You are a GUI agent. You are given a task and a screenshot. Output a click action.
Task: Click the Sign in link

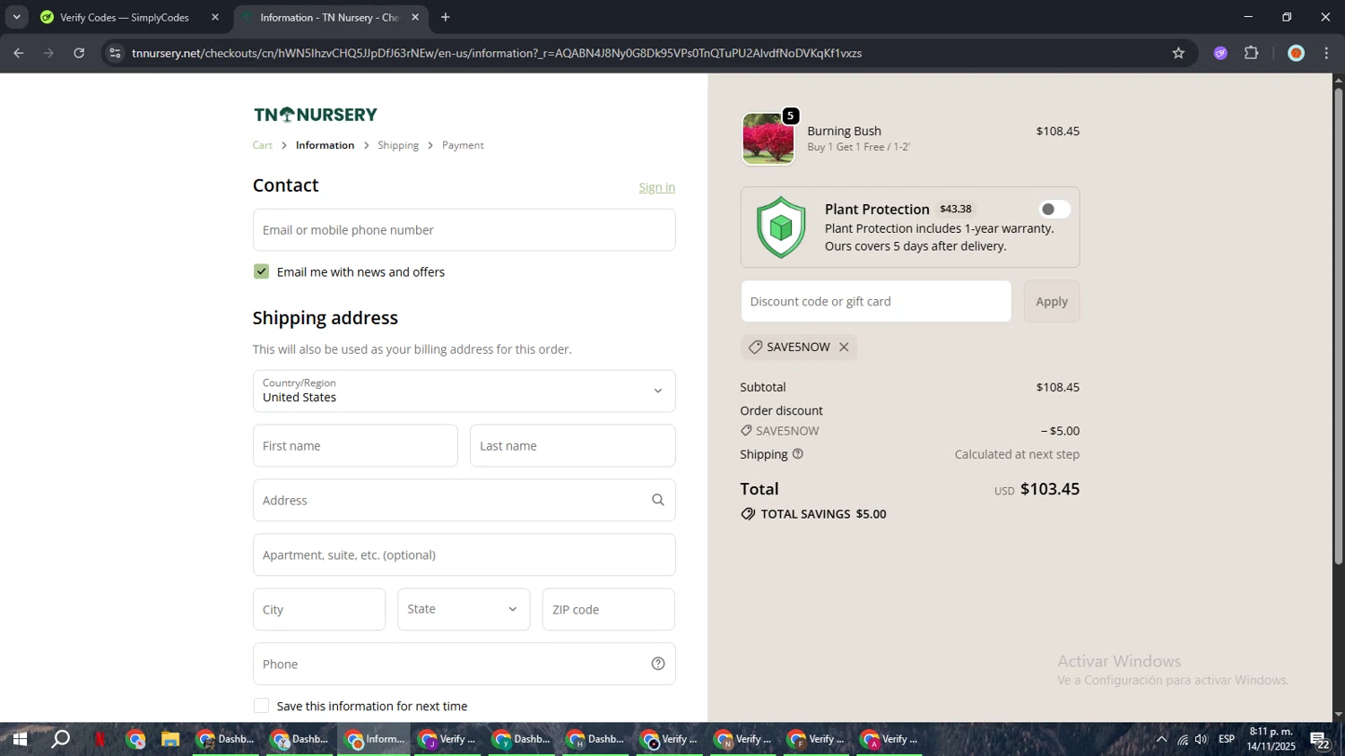pyautogui.click(x=656, y=187)
